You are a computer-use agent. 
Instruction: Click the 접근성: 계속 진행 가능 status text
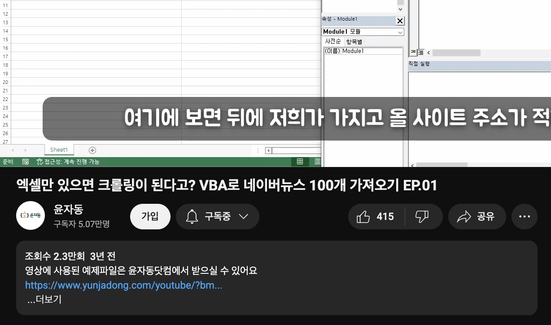click(x=71, y=162)
